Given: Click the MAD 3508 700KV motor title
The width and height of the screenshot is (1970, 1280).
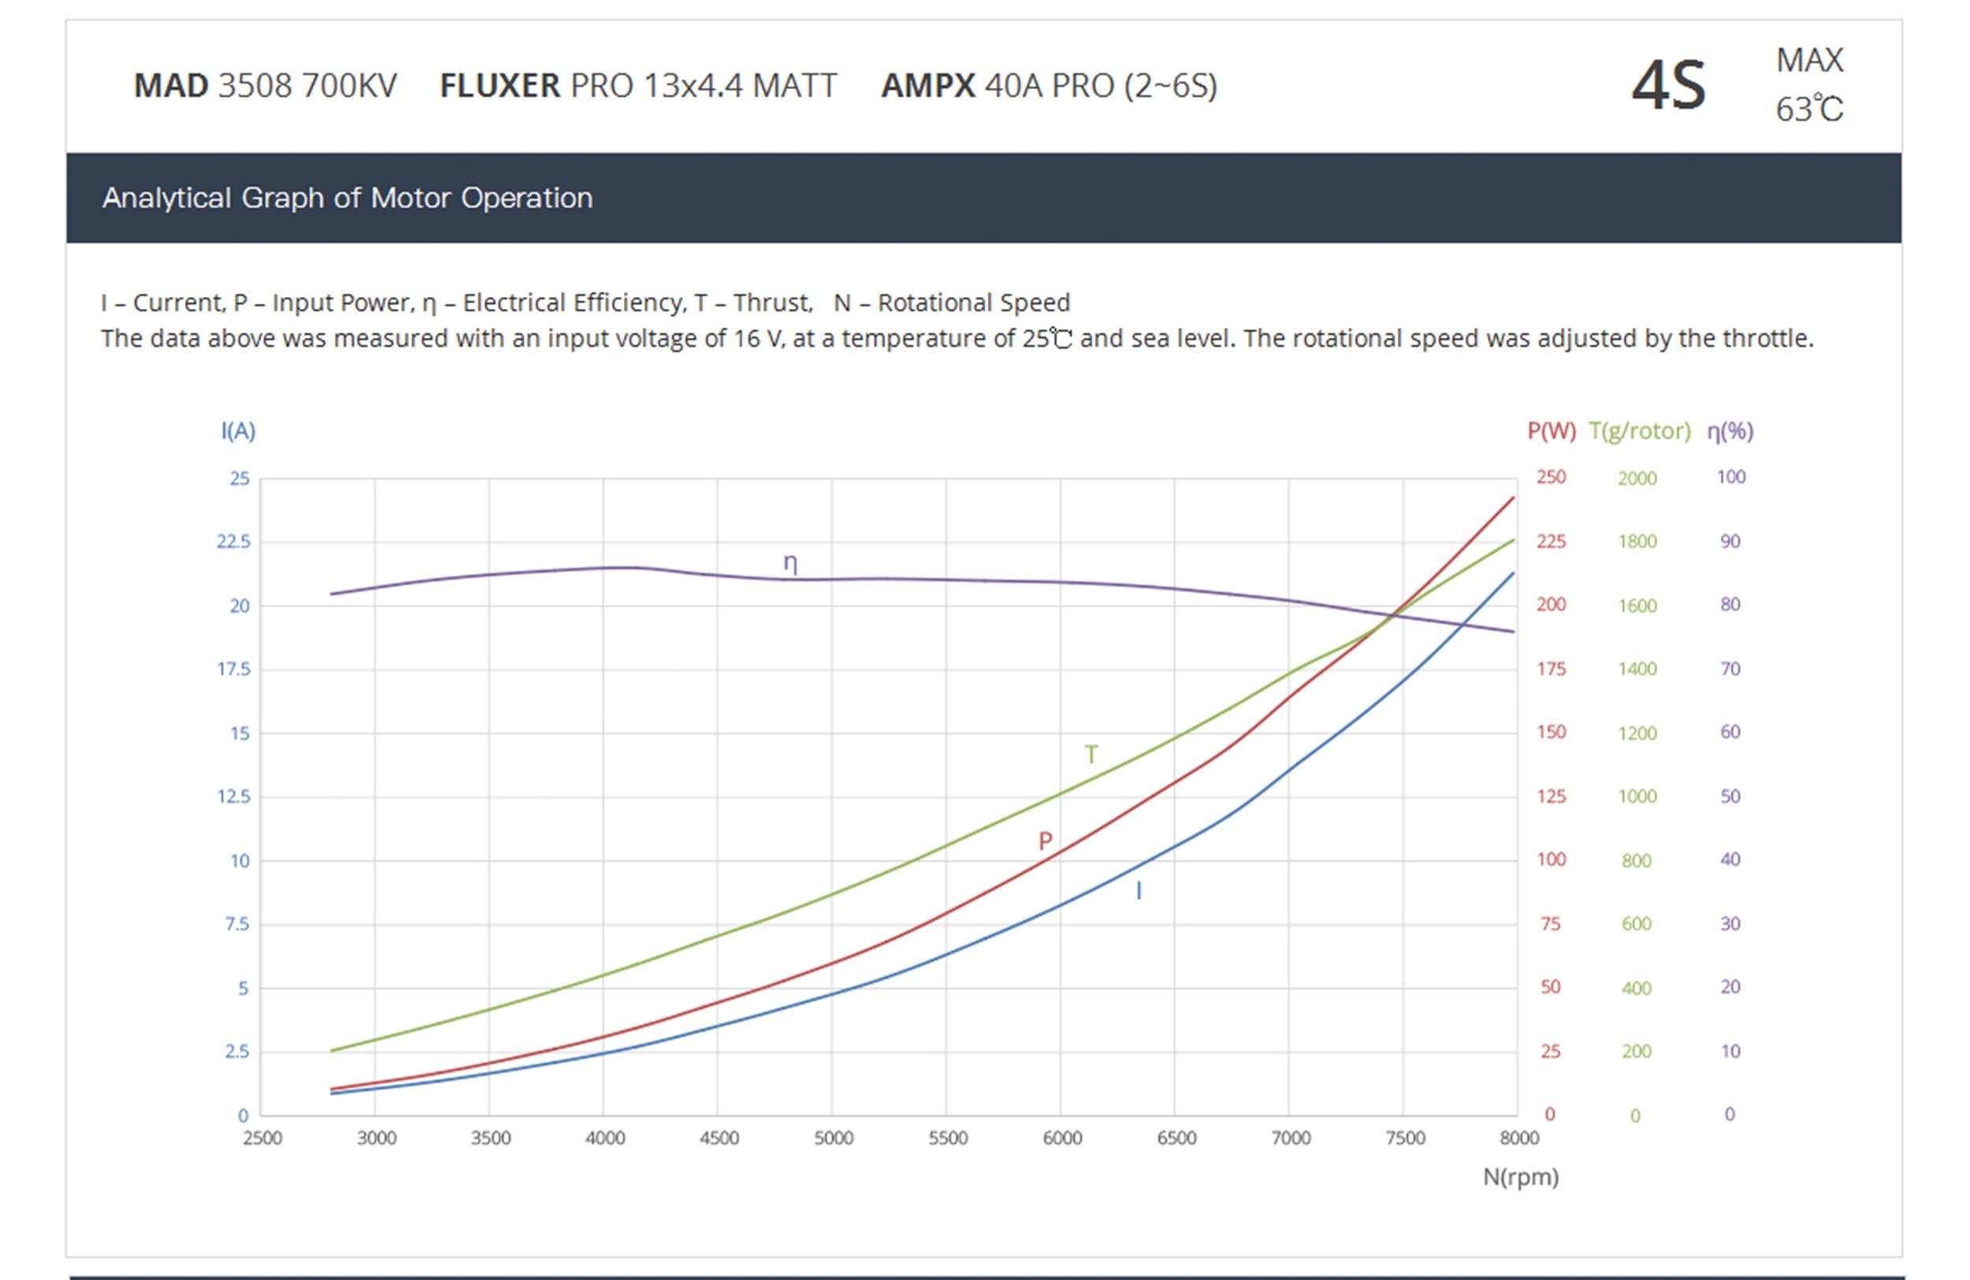Looking at the screenshot, I should [265, 86].
